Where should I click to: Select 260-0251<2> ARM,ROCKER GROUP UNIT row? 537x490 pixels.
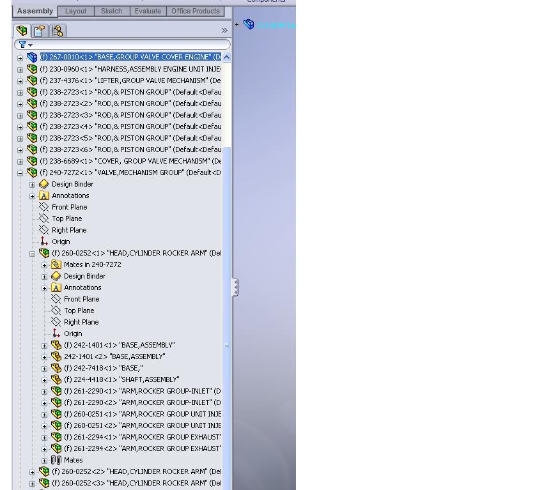143,425
